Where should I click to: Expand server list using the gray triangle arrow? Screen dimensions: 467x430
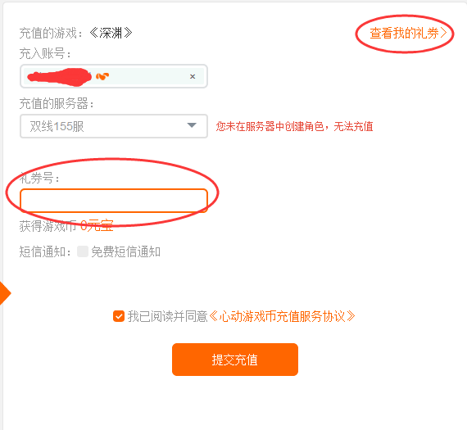click(192, 125)
